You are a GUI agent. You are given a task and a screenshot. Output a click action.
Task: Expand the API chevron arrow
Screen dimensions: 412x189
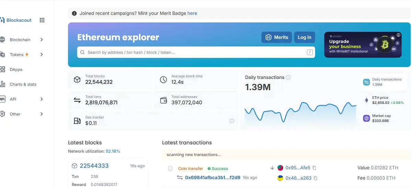(x=42, y=99)
